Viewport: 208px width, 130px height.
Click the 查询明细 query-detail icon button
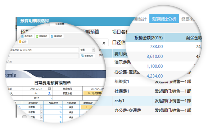(x=57, y=36)
